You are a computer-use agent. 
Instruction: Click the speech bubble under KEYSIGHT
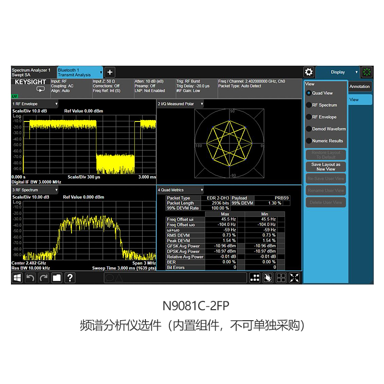[40, 89]
